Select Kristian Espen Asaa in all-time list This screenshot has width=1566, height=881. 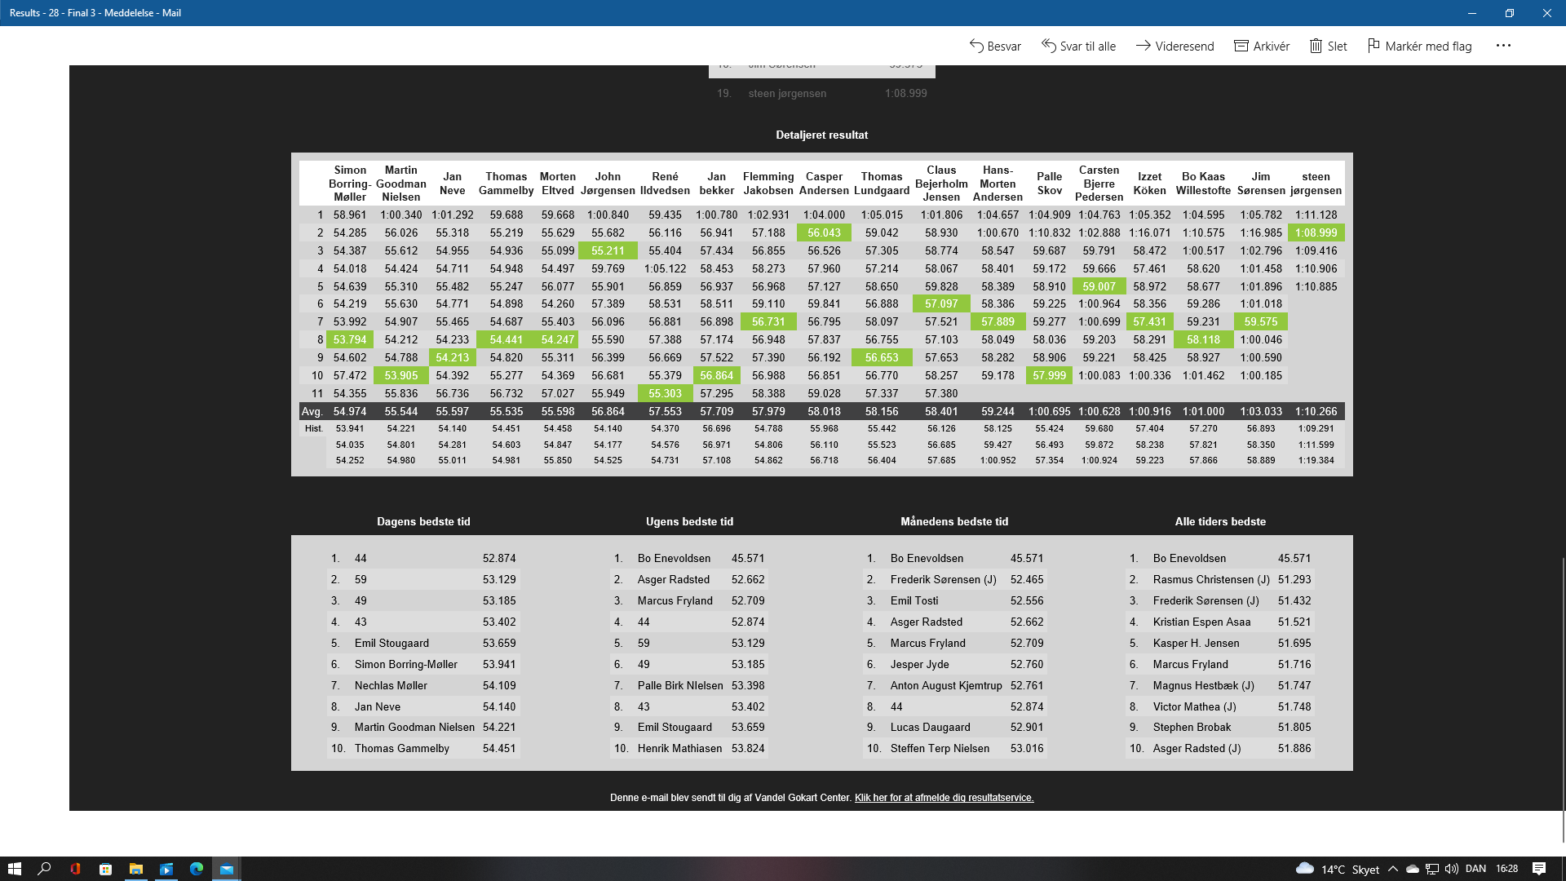tap(1201, 622)
